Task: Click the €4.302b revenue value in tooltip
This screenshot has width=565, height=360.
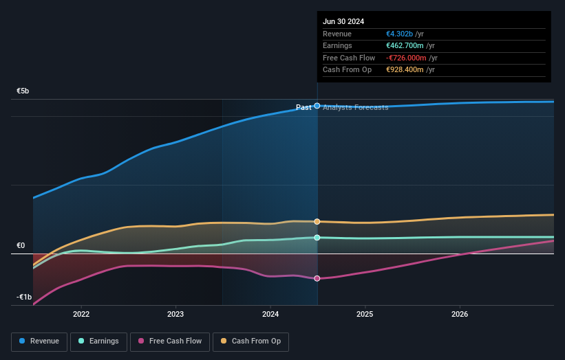Action: pos(399,34)
